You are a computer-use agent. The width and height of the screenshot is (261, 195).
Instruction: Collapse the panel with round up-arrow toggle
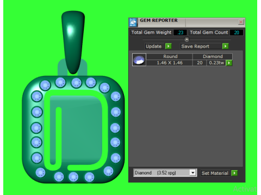pyautogui.click(x=187, y=39)
